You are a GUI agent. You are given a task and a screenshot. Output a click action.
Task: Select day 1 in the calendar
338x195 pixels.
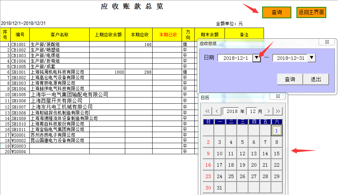(276, 131)
